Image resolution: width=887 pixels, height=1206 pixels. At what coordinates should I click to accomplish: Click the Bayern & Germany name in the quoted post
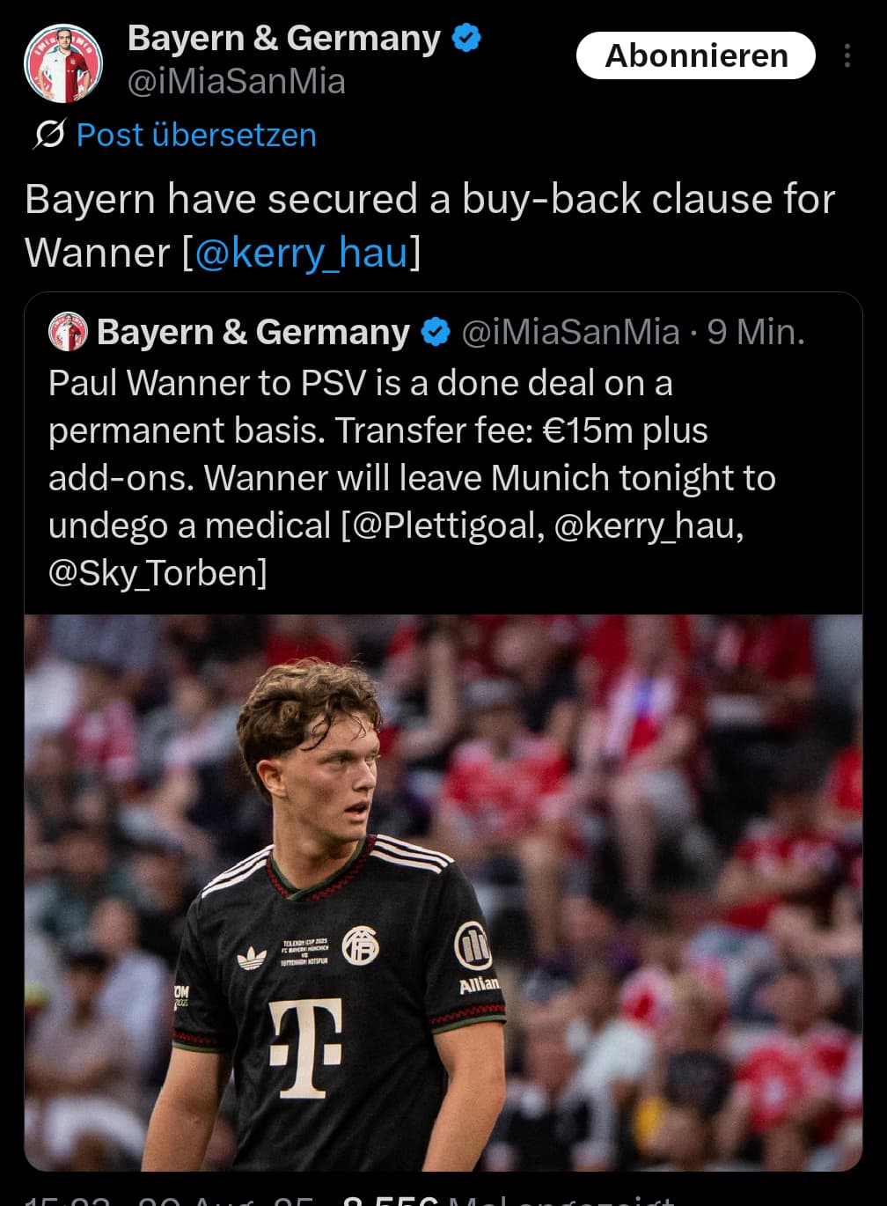(x=253, y=332)
